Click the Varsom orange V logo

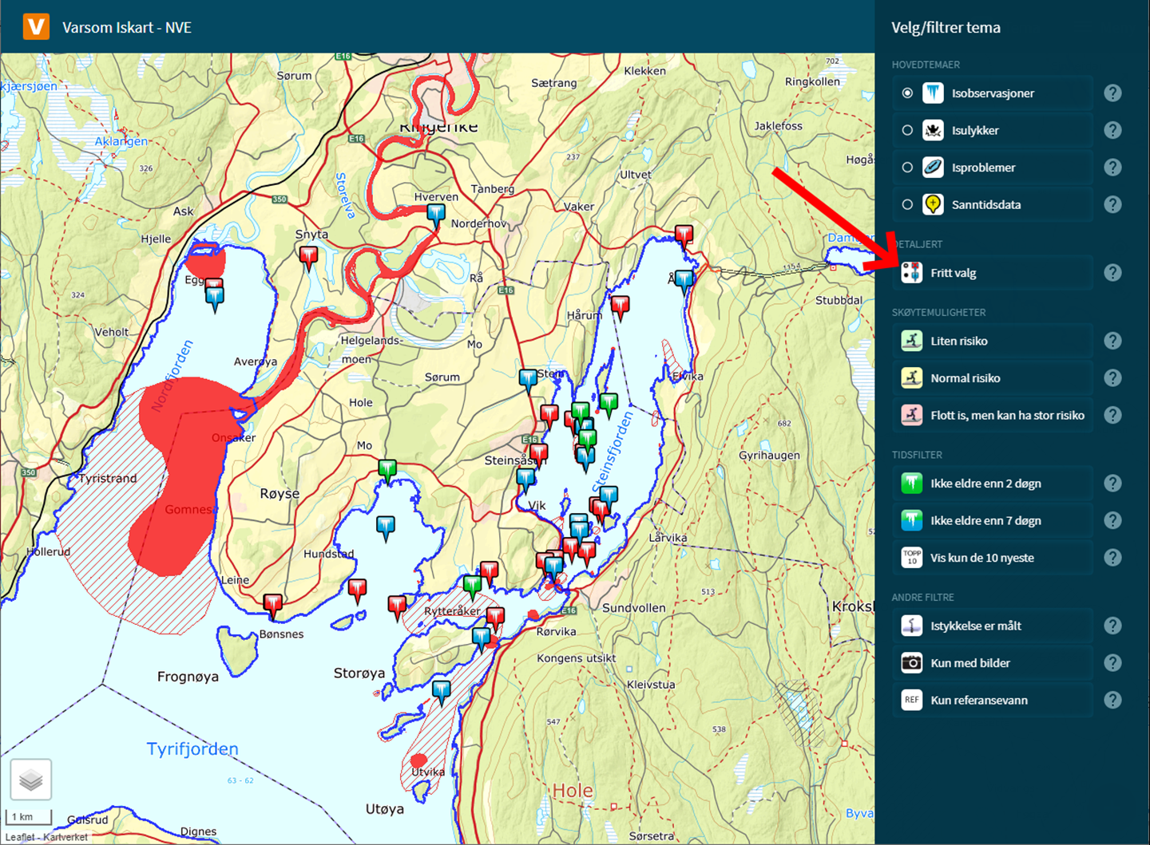[x=36, y=26]
